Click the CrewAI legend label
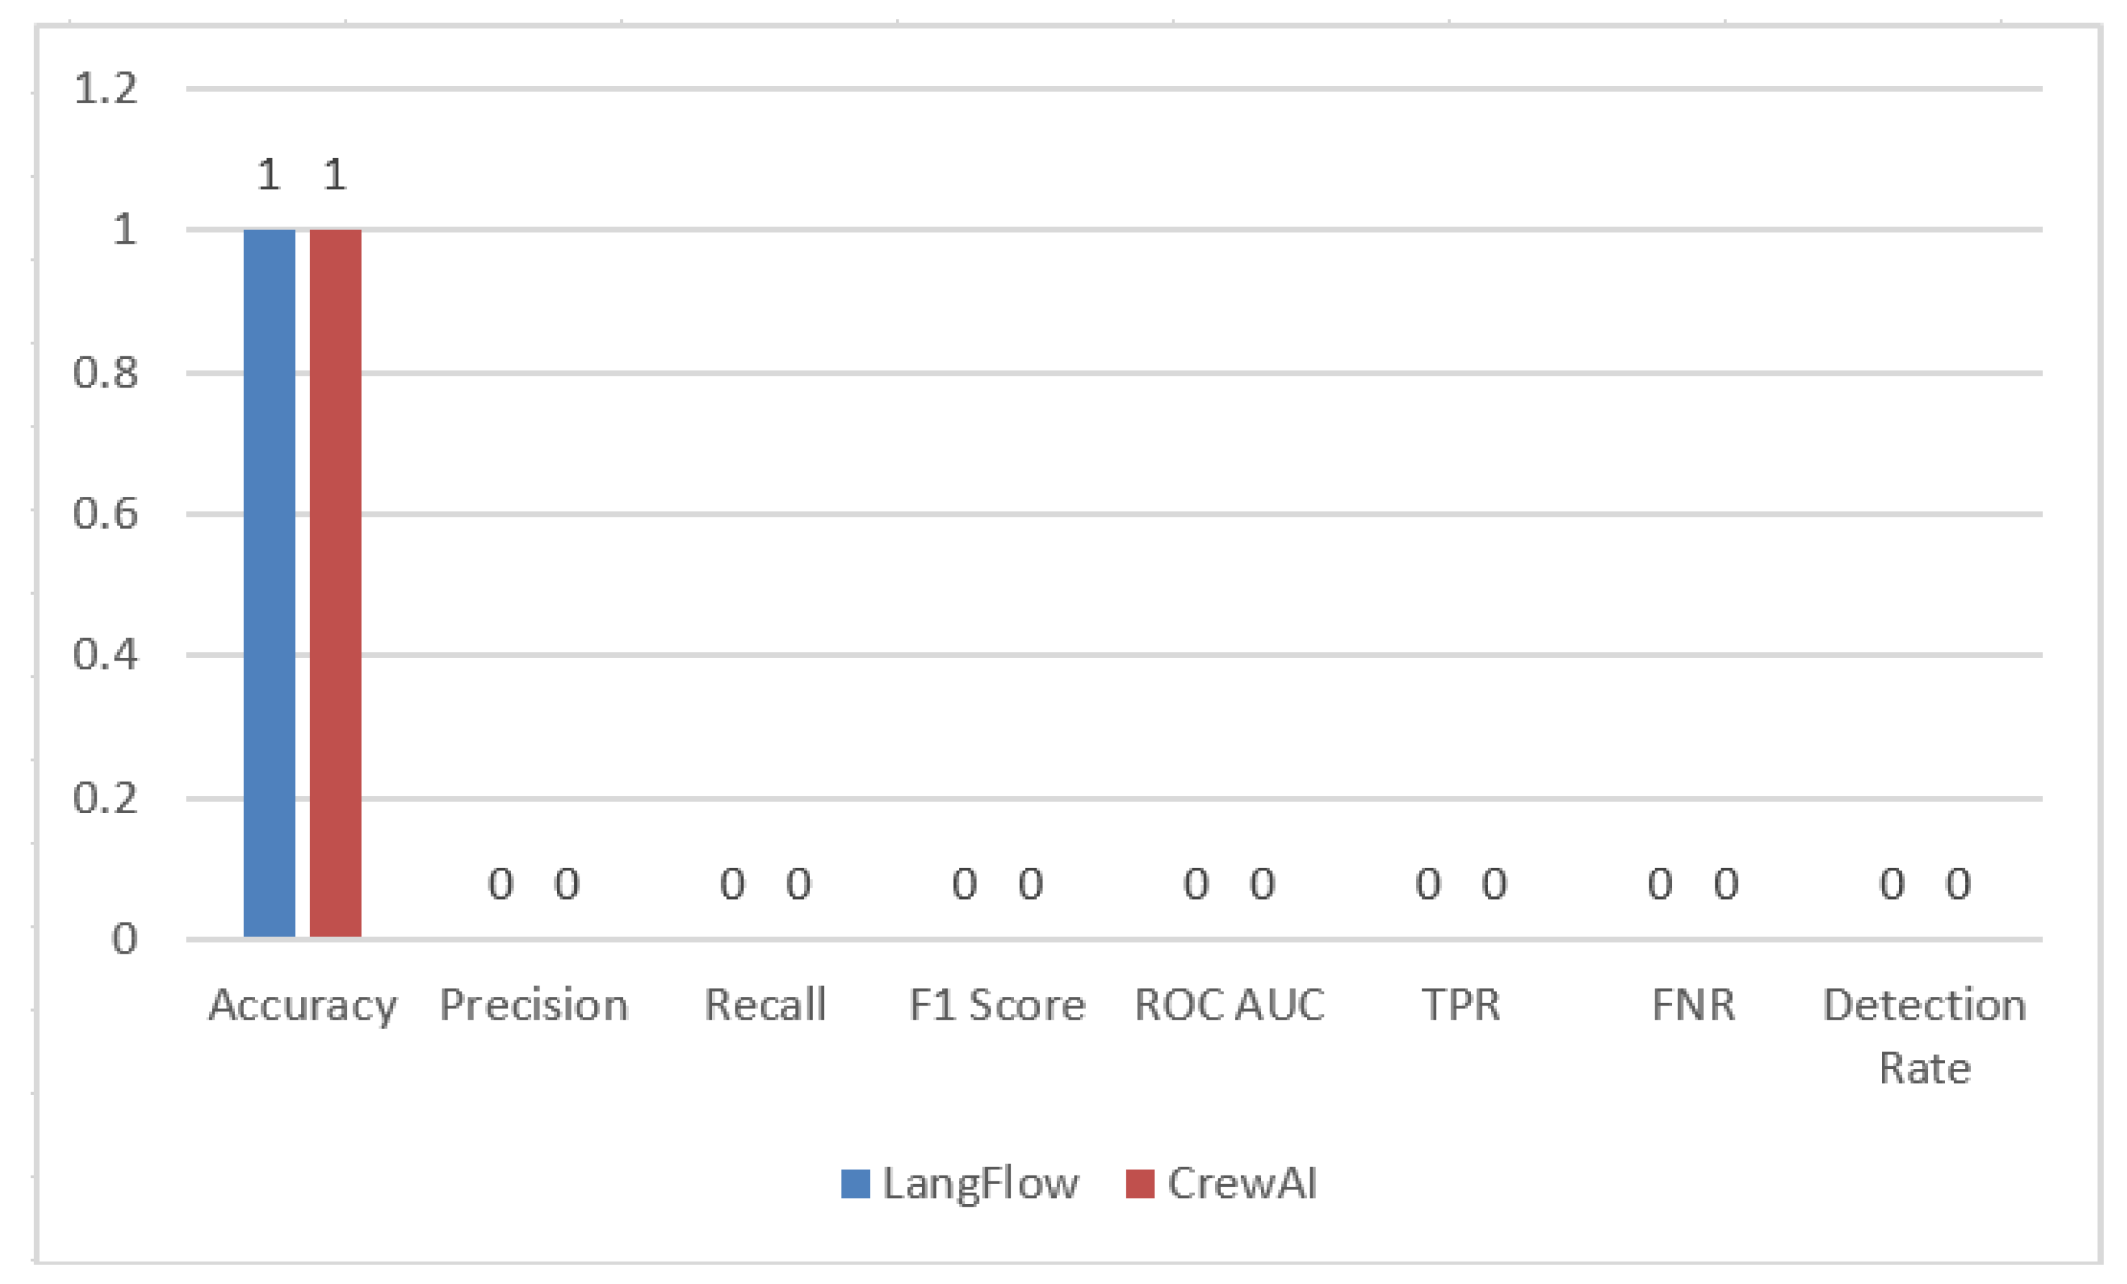 (x=1242, y=1183)
